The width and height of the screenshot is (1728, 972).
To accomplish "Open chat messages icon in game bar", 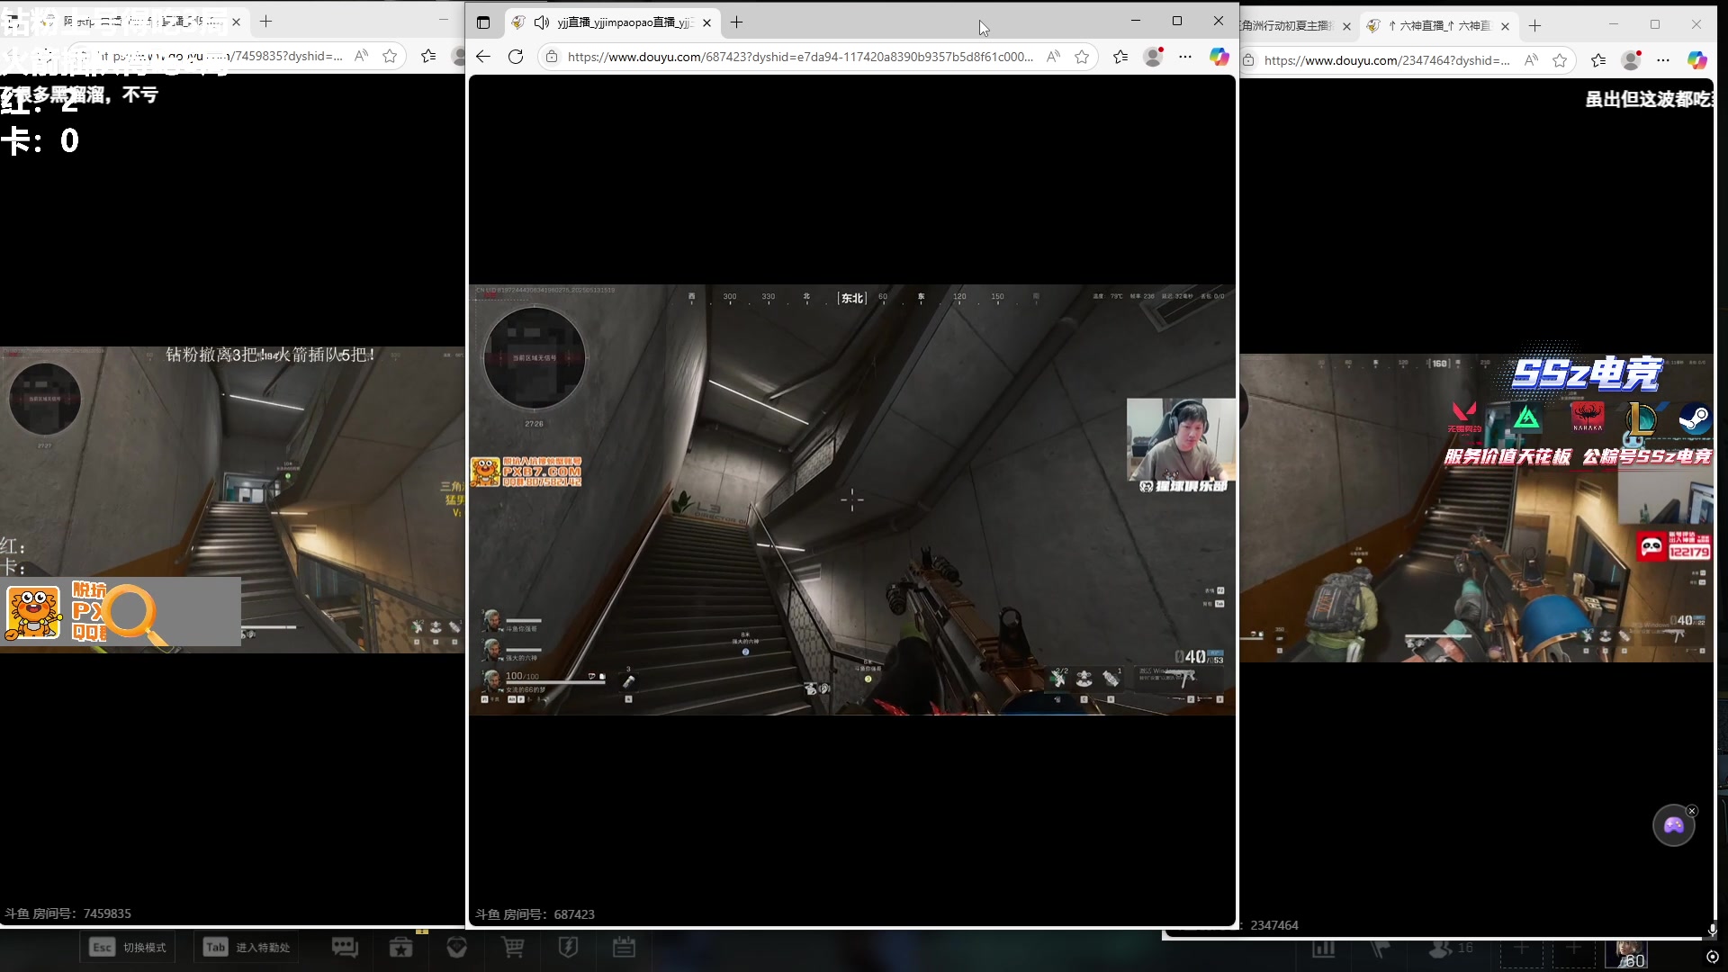I will (345, 947).
